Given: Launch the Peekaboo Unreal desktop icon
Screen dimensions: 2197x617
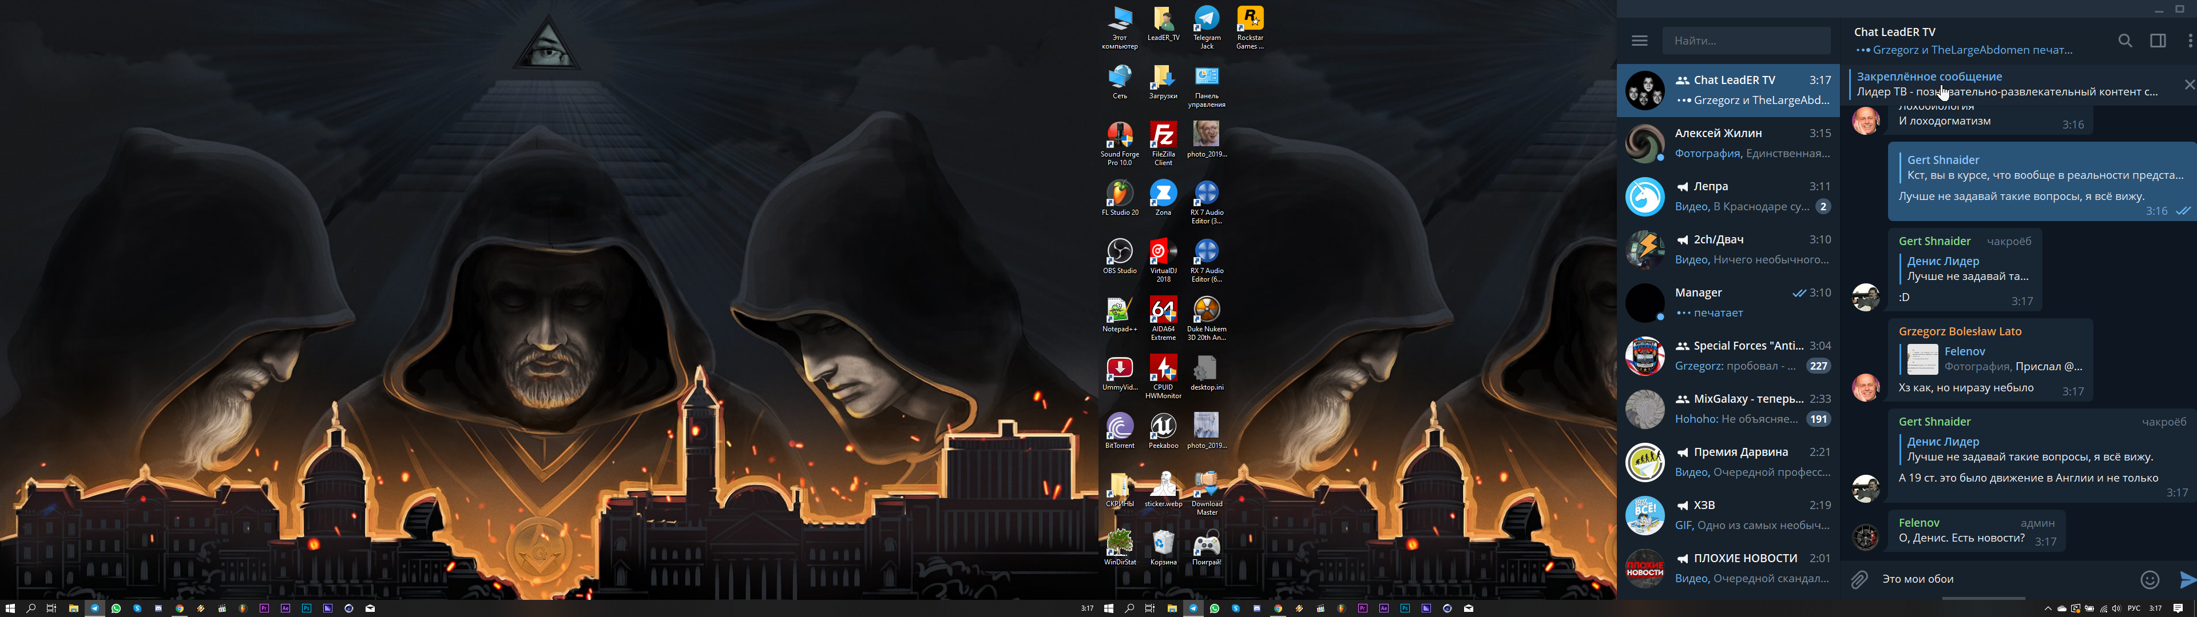Looking at the screenshot, I should (1163, 431).
